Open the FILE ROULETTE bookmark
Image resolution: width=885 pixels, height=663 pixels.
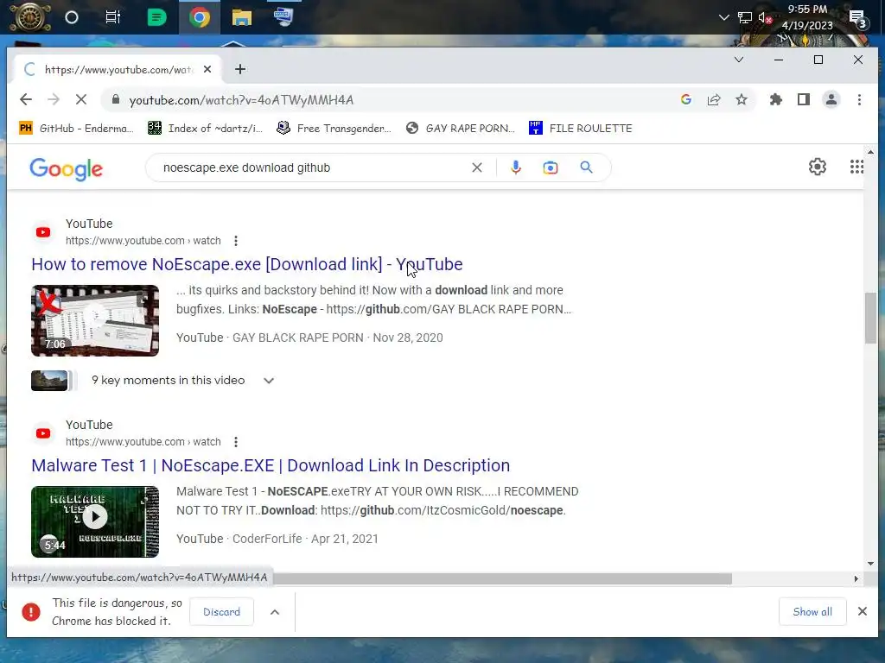coord(581,128)
